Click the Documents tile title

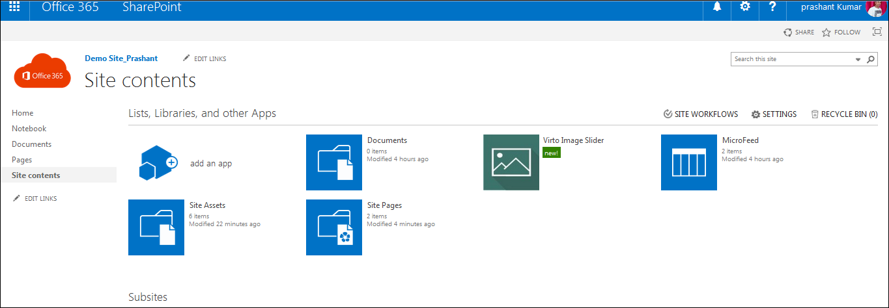click(x=387, y=140)
